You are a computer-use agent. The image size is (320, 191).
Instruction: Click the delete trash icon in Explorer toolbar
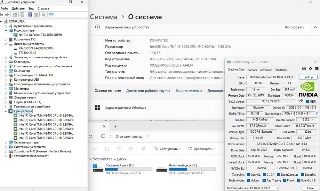tap(143, 149)
